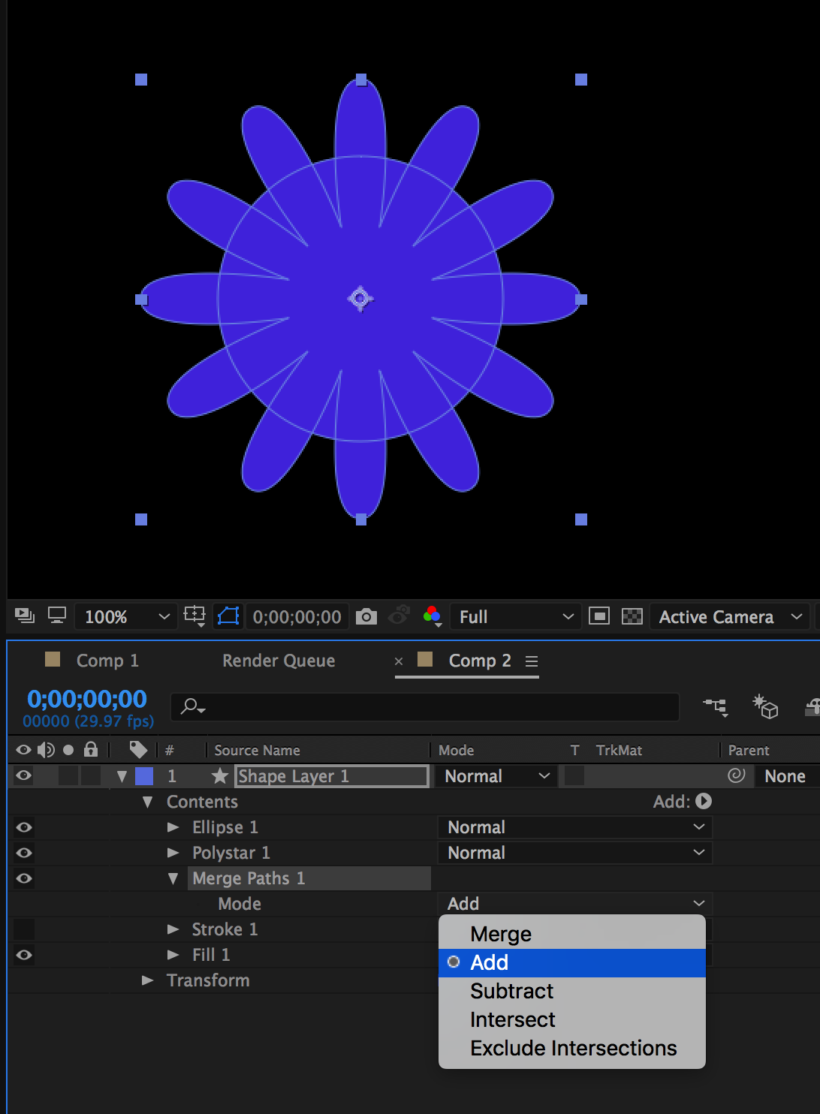Expand Polystar 1 properties
This screenshot has width=820, height=1114.
point(173,853)
